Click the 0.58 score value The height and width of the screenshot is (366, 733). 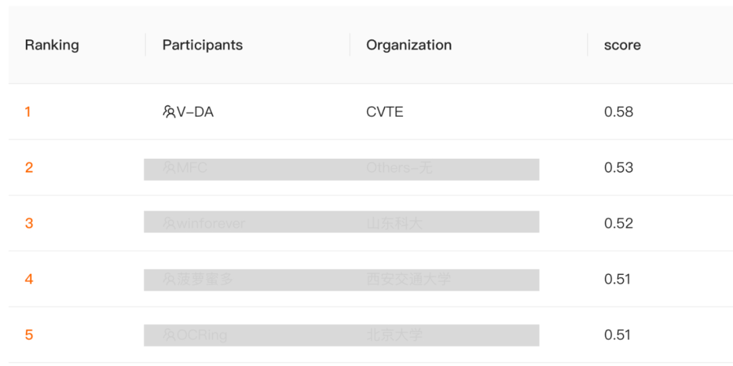tap(618, 112)
